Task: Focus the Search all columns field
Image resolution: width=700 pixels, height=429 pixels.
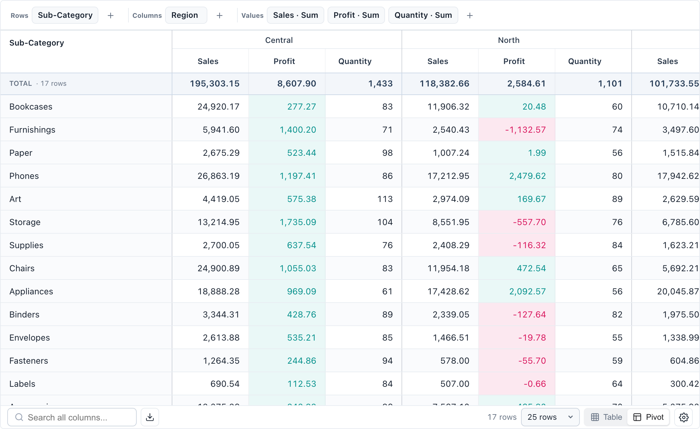Action: coord(72,417)
